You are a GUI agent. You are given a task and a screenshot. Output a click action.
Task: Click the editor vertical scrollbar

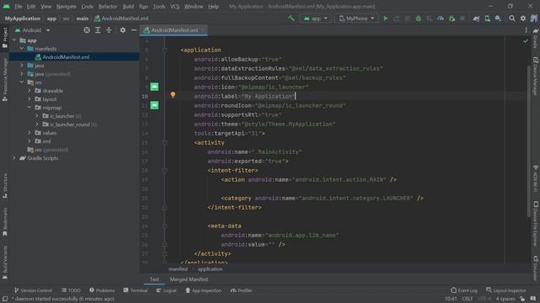tap(529, 141)
